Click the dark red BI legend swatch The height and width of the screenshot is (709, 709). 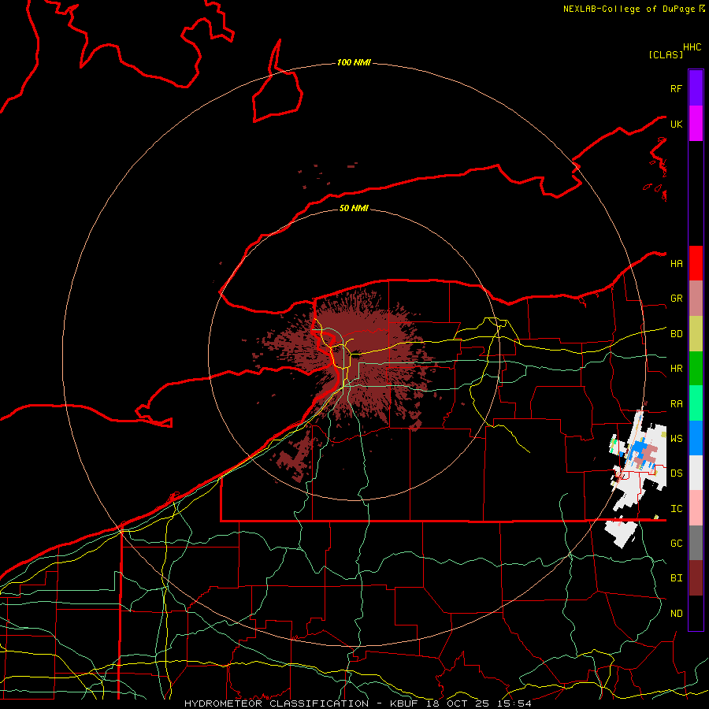tap(696, 578)
